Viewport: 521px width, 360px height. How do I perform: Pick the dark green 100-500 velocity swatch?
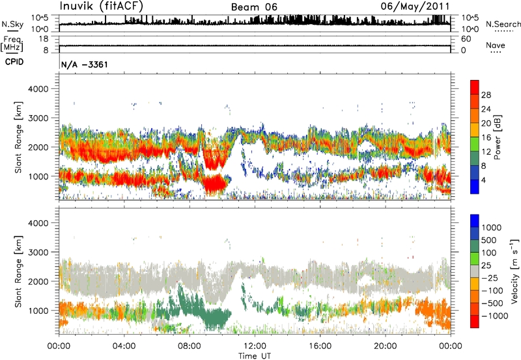(475, 246)
